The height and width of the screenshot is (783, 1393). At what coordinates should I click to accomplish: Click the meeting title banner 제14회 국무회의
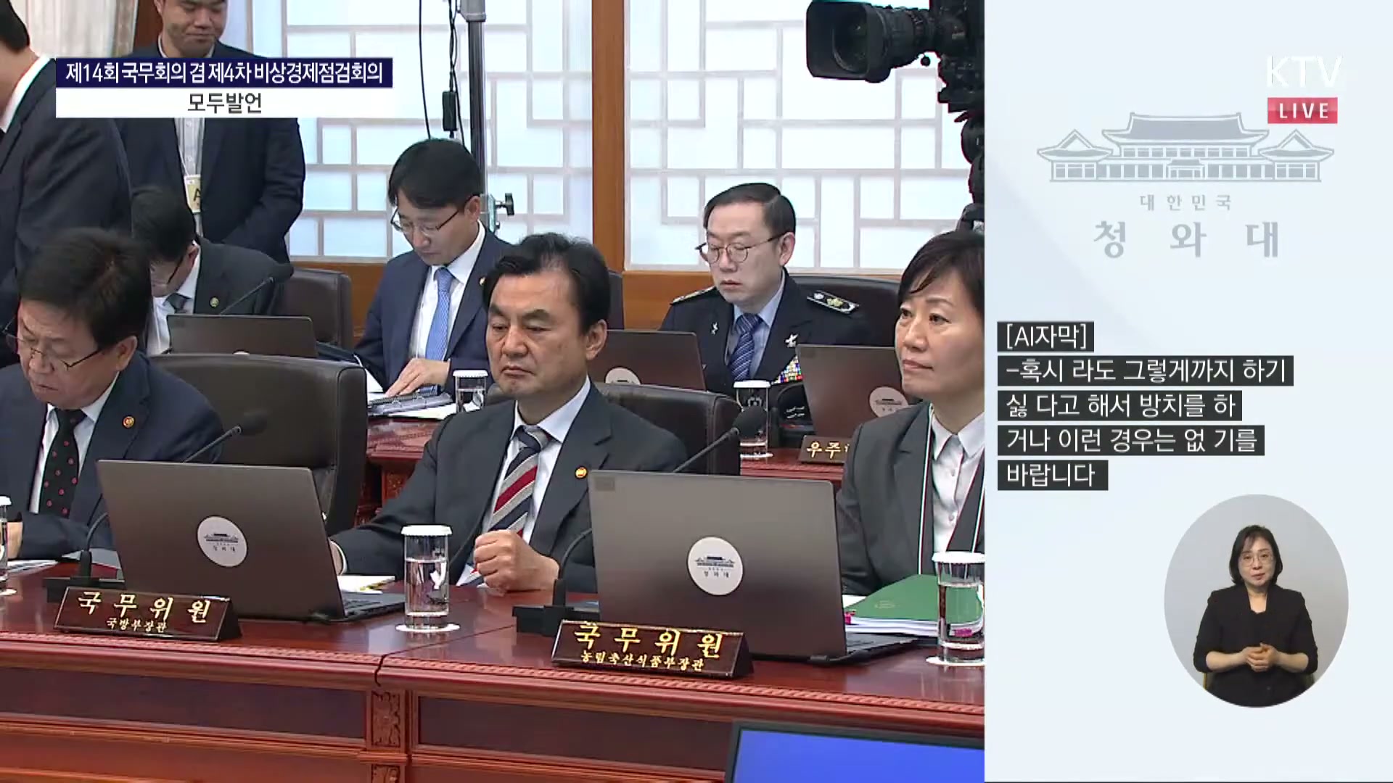pos(224,73)
